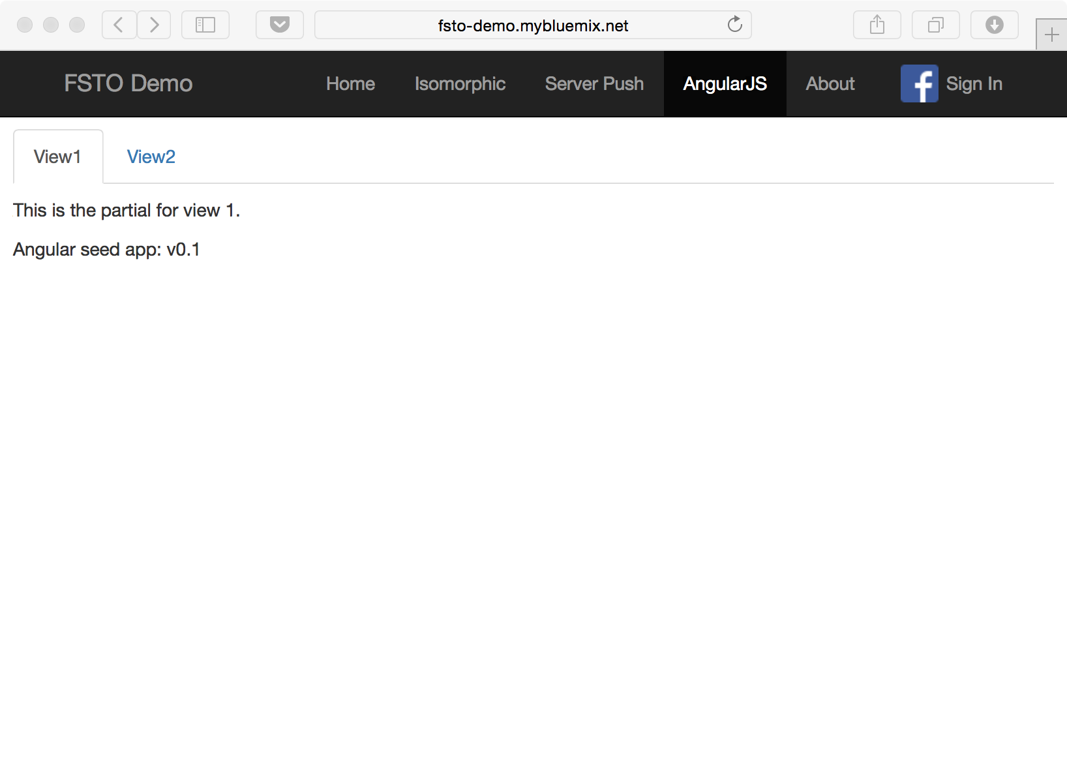Go back to the previous page

(119, 25)
